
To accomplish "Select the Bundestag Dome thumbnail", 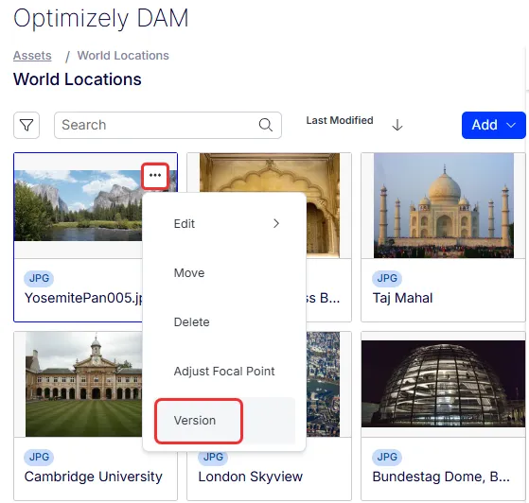I will 443,384.
